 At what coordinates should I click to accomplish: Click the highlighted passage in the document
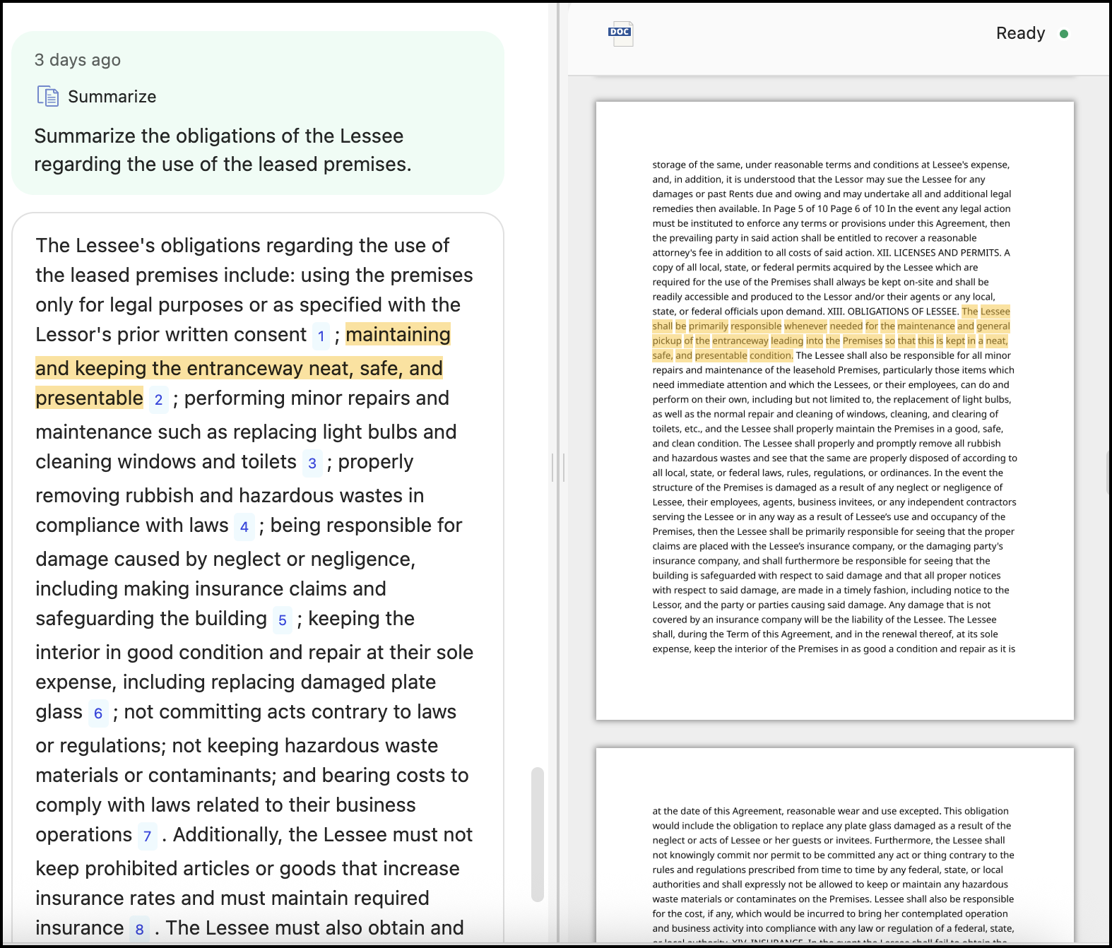pyautogui.click(x=830, y=333)
